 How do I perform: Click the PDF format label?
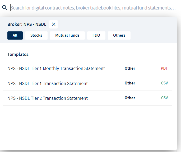[164, 68]
